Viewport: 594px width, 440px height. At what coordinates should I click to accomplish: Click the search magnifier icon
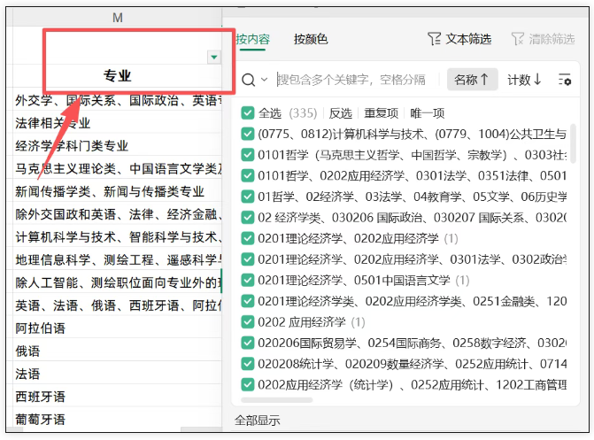coord(249,80)
